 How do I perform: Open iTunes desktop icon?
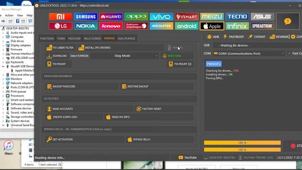(x=8, y=148)
